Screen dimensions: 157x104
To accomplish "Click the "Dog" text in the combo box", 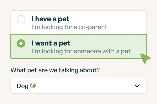I will [22, 86].
